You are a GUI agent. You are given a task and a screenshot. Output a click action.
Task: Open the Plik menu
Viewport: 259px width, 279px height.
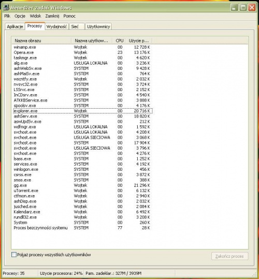tap(7, 16)
